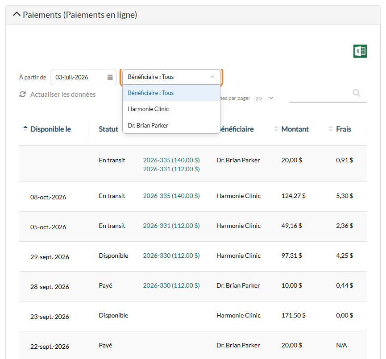386x359 pixels.
Task: Click the date 23-sept.-2026
Action: coord(50,317)
